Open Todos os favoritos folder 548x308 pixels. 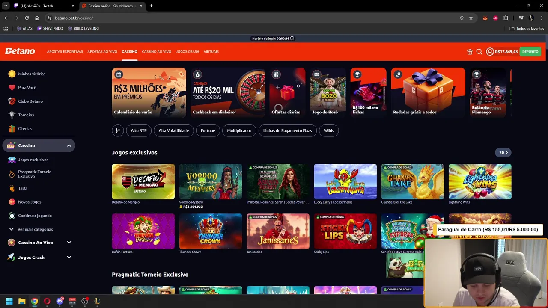coord(527,28)
